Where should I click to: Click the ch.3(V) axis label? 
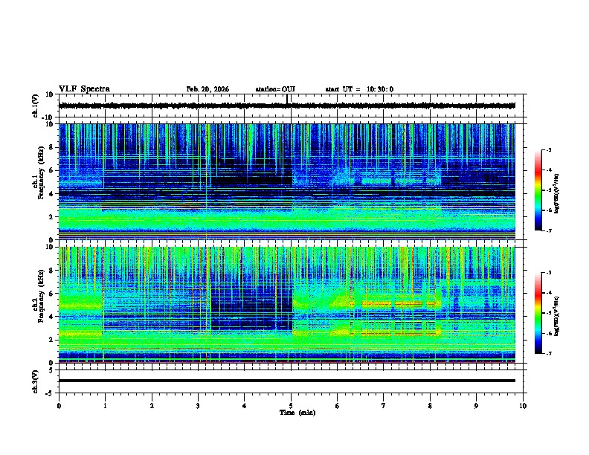pyautogui.click(x=36, y=381)
